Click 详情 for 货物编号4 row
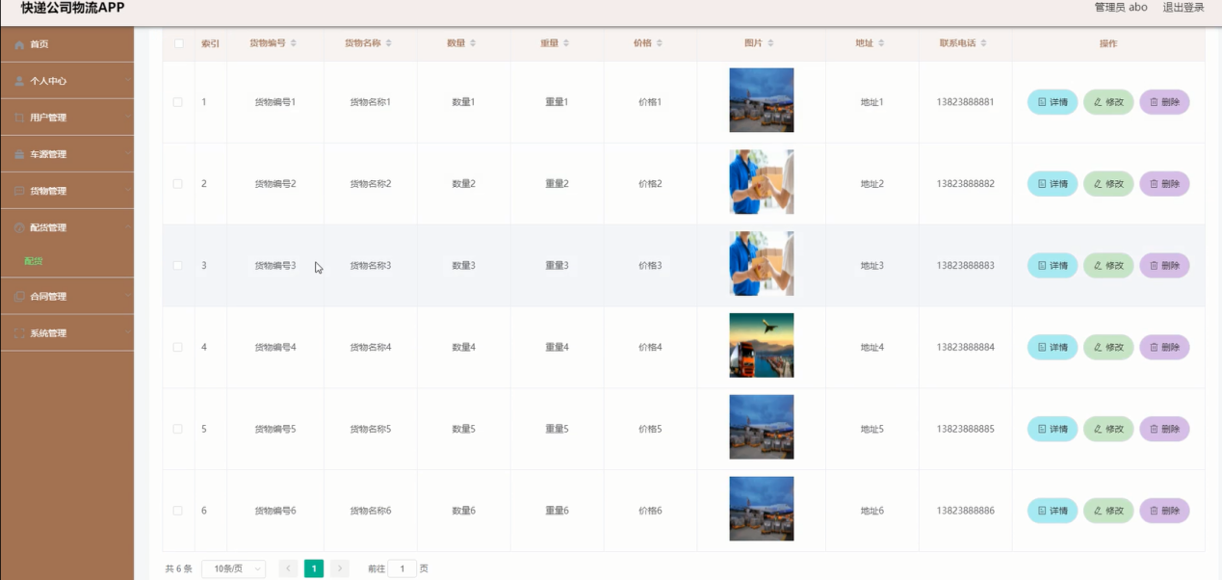Viewport: 1222px width, 580px height. tap(1053, 347)
